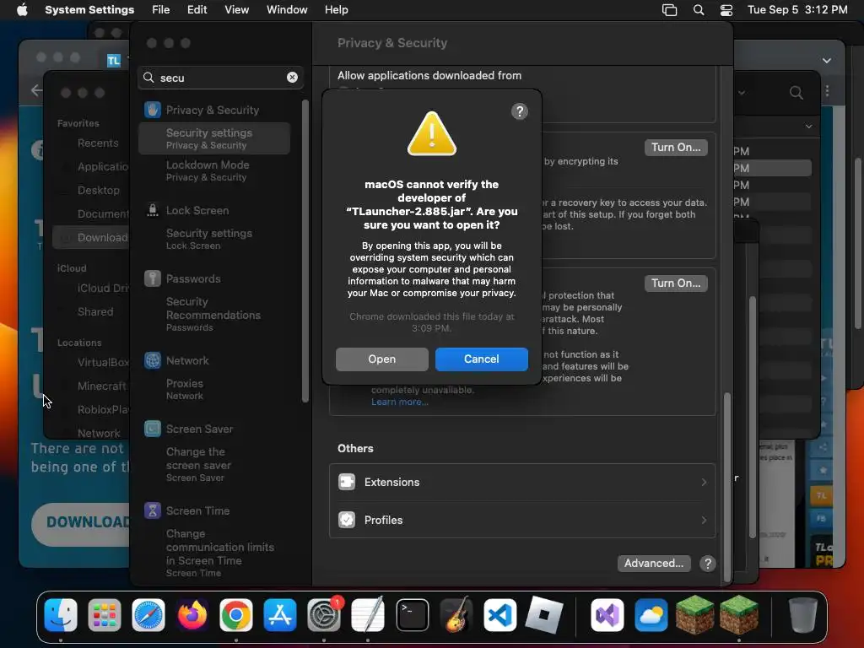Open Trash from the Dock
This screenshot has width=864, height=648.
(803, 614)
